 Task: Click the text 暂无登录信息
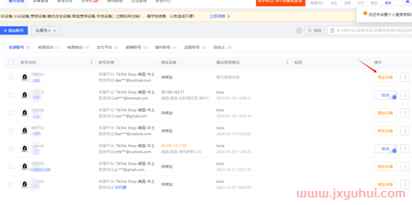point(228,77)
